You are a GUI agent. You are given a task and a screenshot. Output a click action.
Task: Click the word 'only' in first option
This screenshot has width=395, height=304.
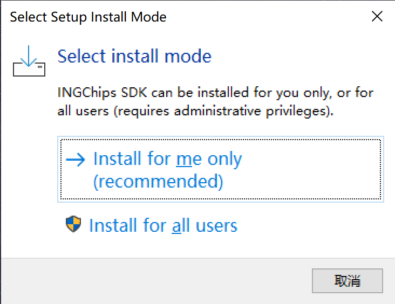(x=224, y=160)
